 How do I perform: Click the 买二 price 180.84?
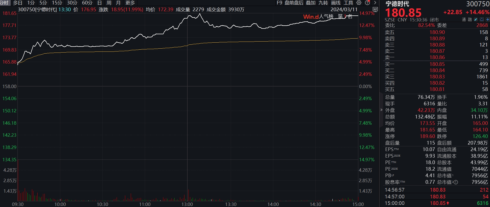pos(437,70)
